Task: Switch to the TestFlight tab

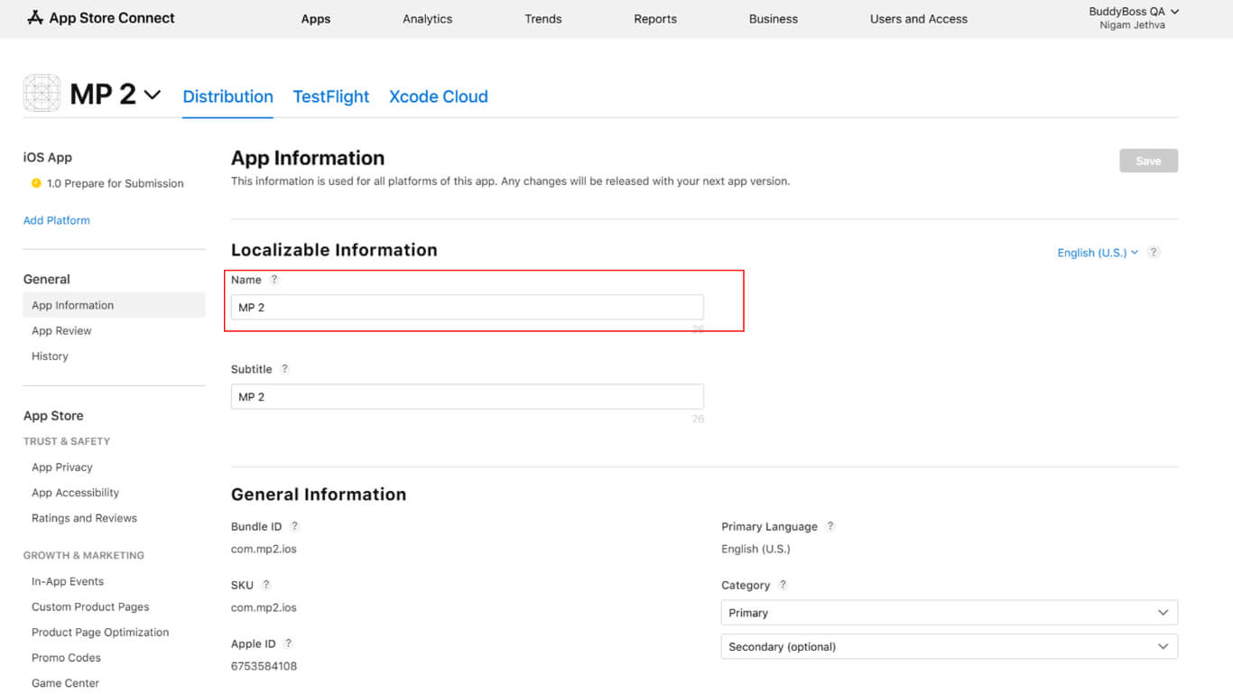Action: (x=331, y=97)
